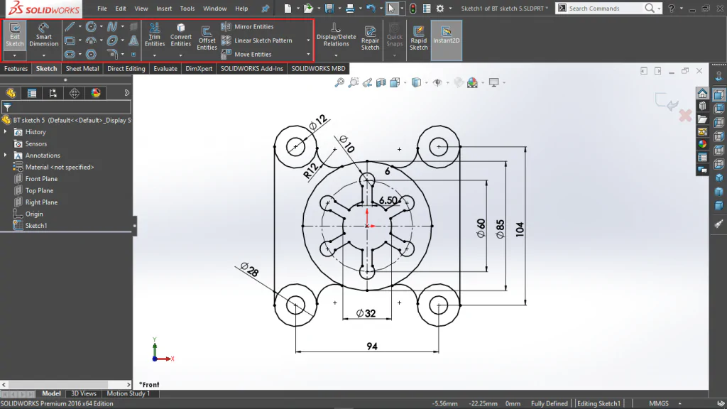Screen dimensions: 727x409
Task: Open the Tools menu
Action: pyautogui.click(x=187, y=9)
